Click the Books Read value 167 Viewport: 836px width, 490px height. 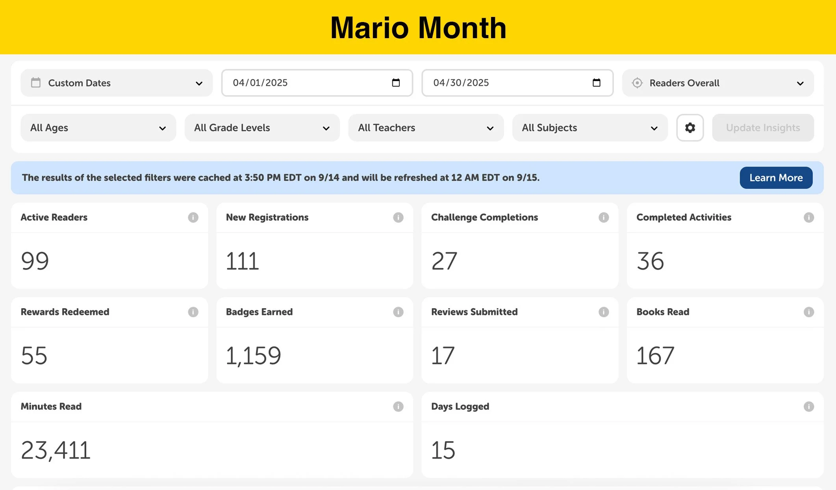(x=655, y=355)
